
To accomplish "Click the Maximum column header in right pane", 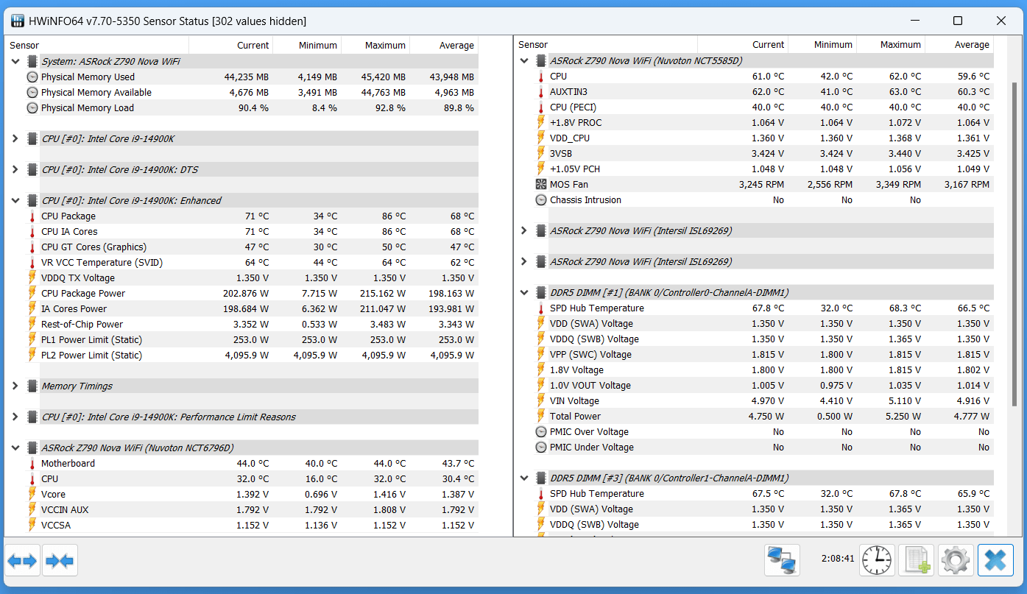I will point(891,45).
